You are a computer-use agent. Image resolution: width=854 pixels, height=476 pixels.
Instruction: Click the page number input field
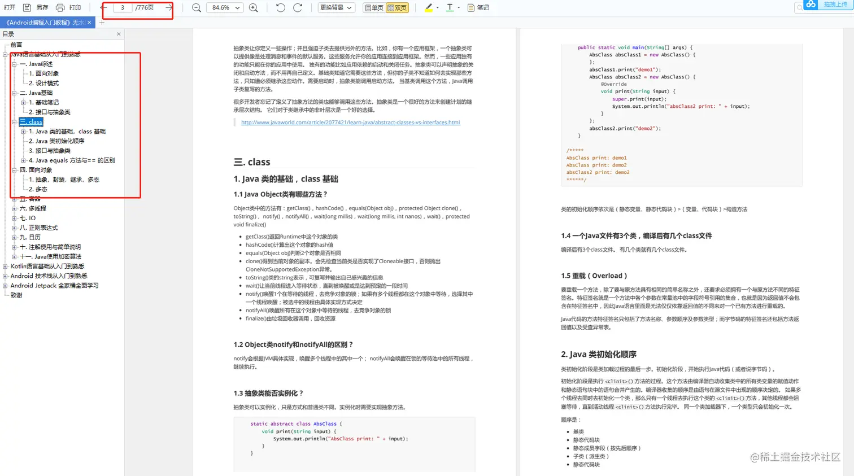[x=123, y=8]
